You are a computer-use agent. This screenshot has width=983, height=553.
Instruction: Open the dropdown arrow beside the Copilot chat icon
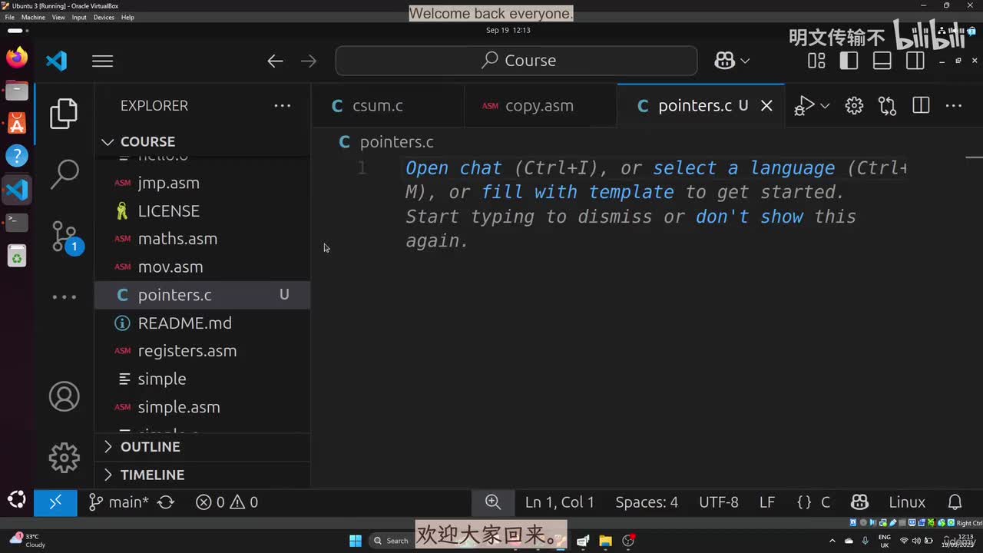tap(745, 61)
